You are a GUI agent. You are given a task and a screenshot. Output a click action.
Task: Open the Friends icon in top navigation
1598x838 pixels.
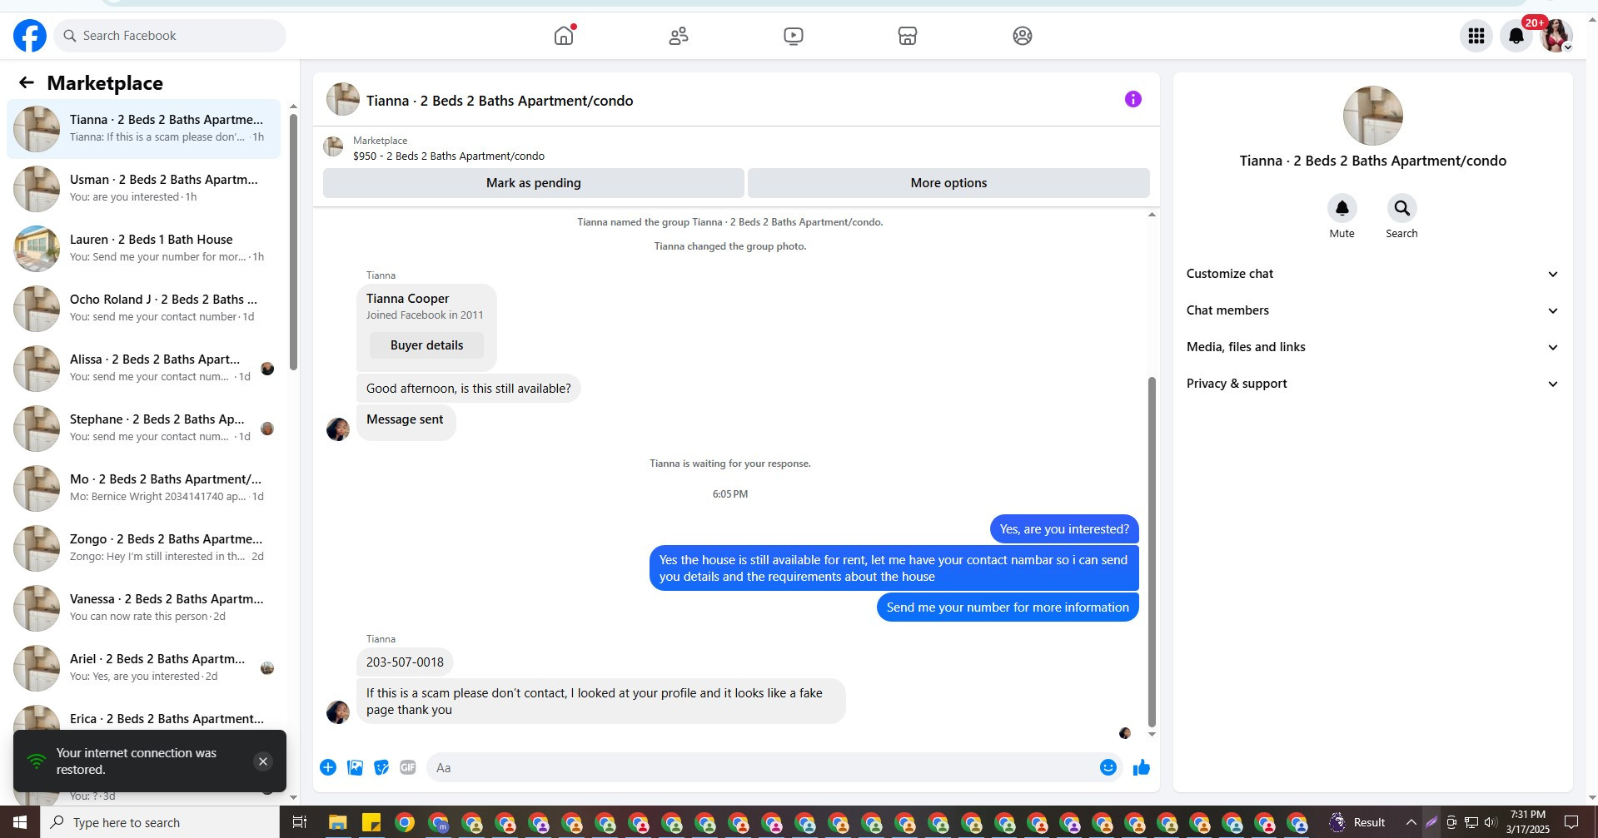click(679, 36)
